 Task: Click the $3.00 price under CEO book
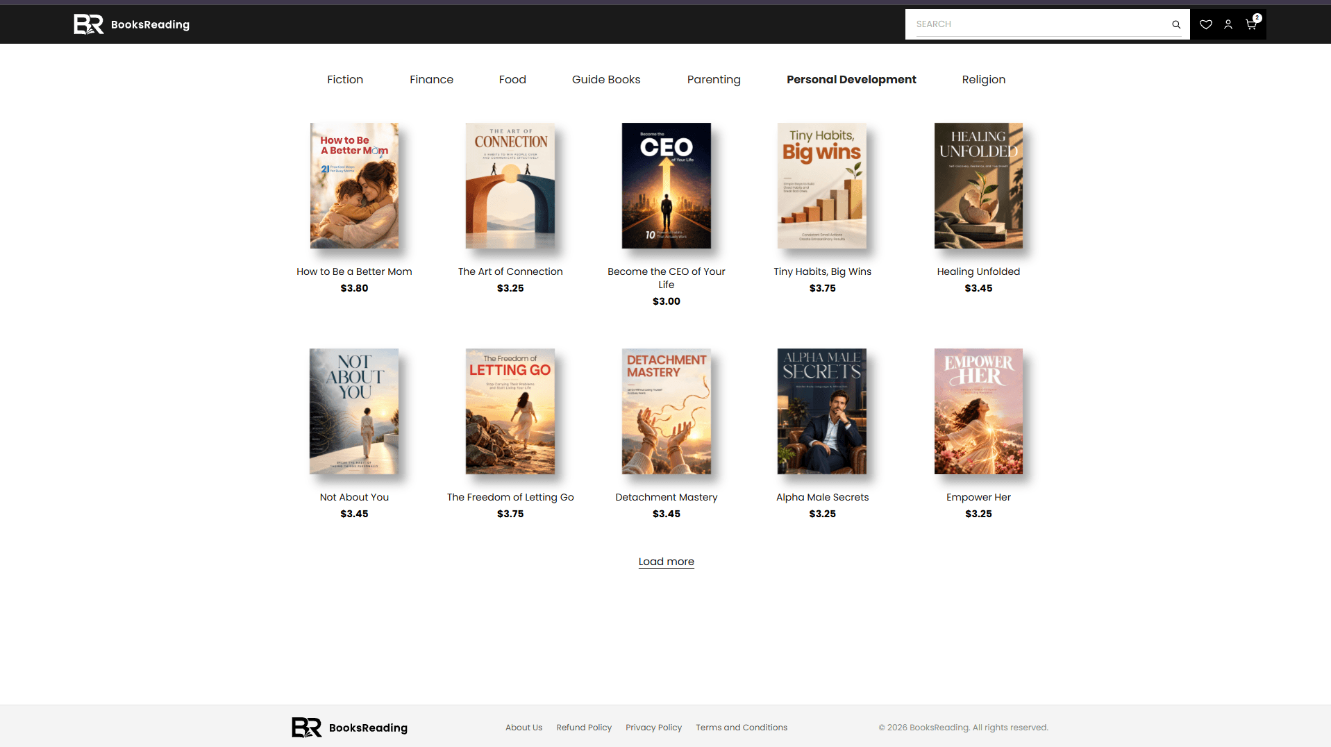click(x=667, y=301)
